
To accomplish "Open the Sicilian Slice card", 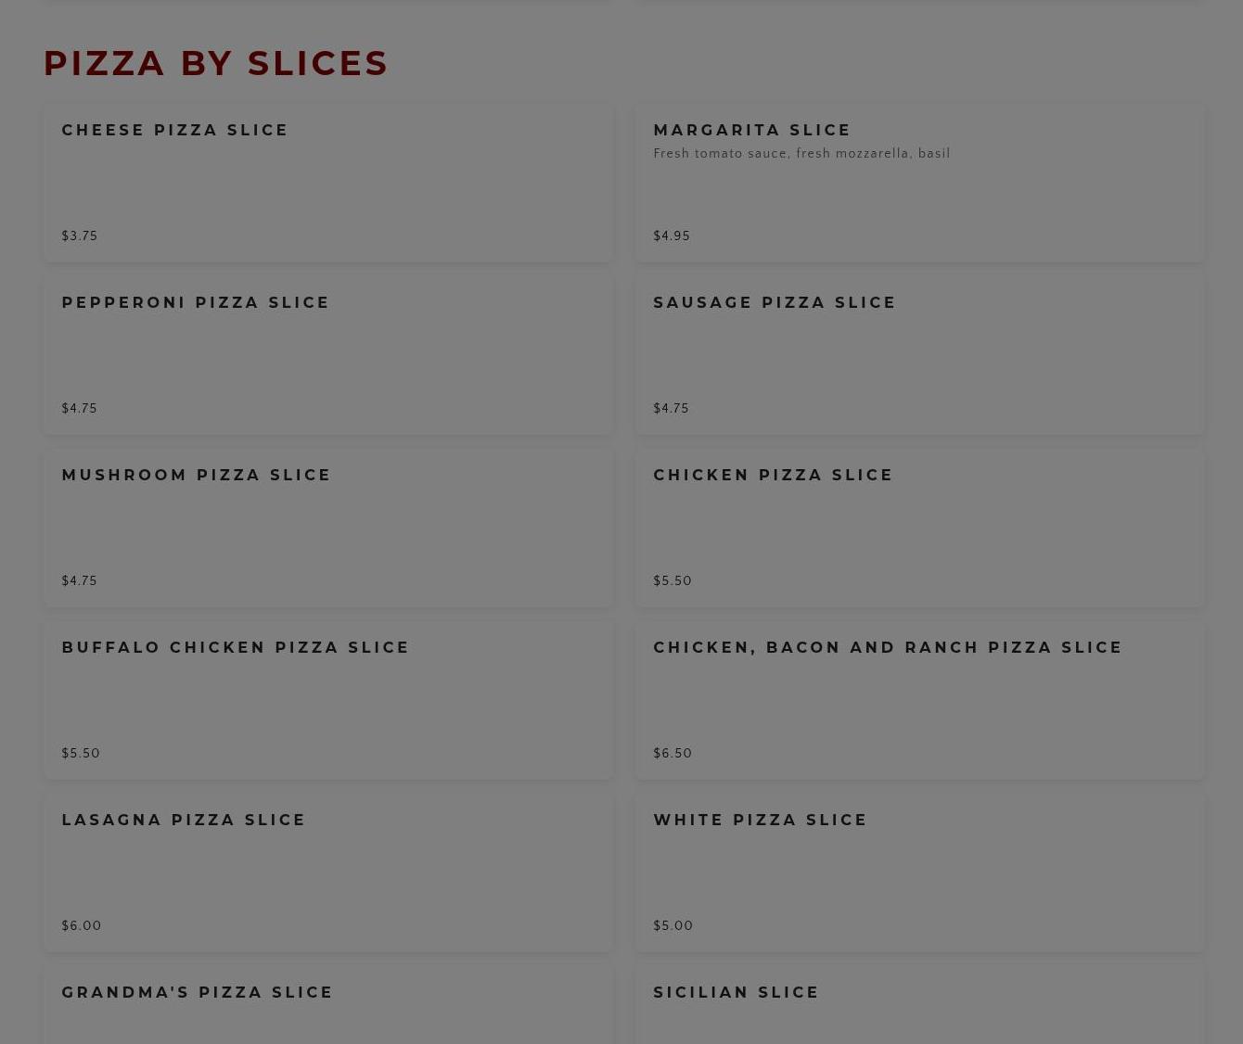I will click(919, 1005).
